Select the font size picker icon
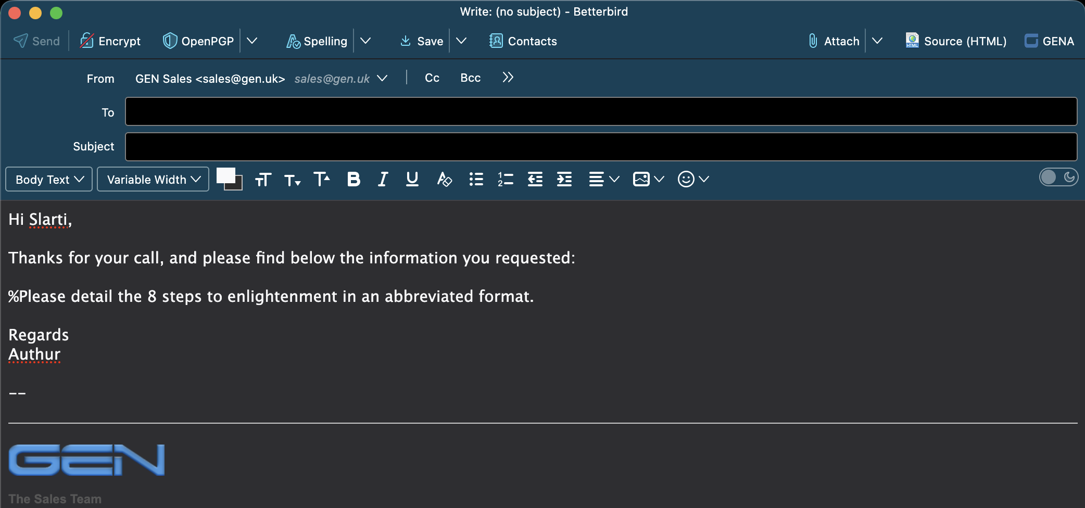1085x508 pixels. (x=263, y=180)
